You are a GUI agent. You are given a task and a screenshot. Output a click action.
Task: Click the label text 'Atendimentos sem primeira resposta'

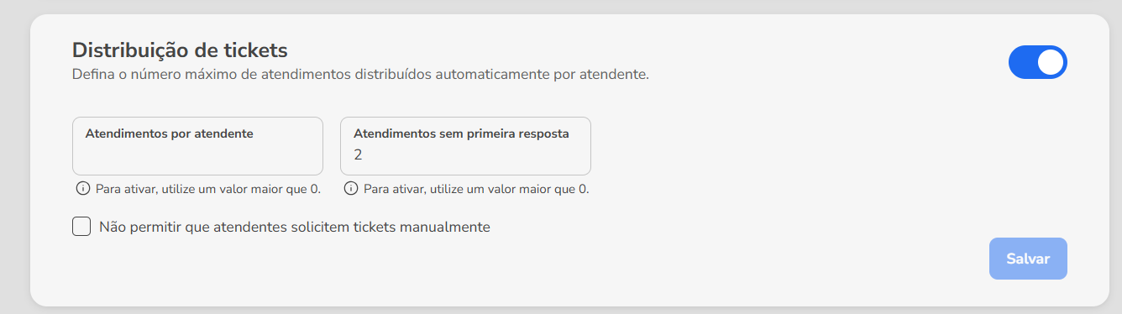click(x=461, y=133)
